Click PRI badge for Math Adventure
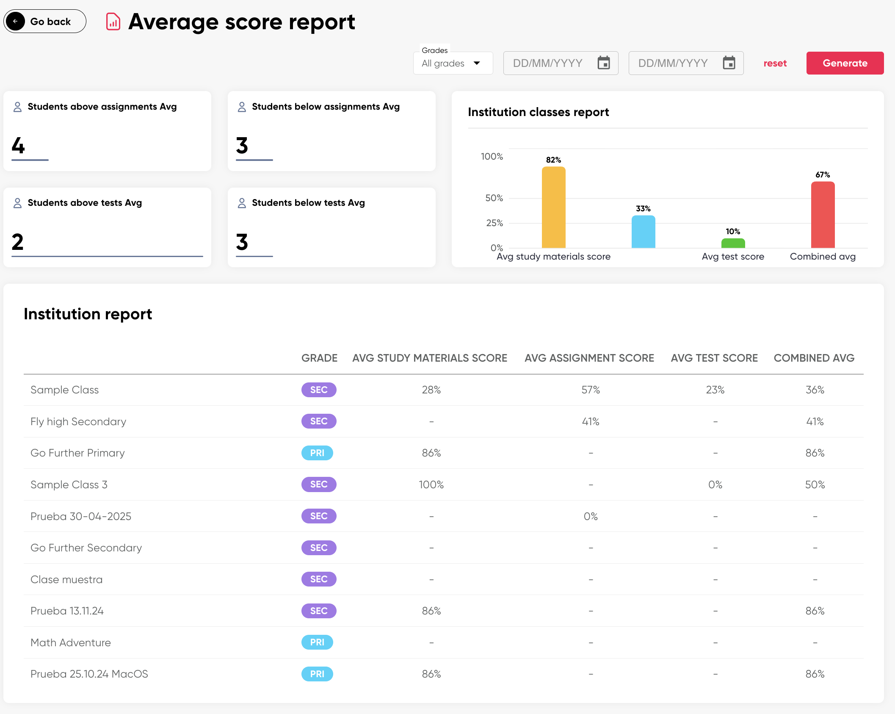The image size is (895, 714). 317,642
